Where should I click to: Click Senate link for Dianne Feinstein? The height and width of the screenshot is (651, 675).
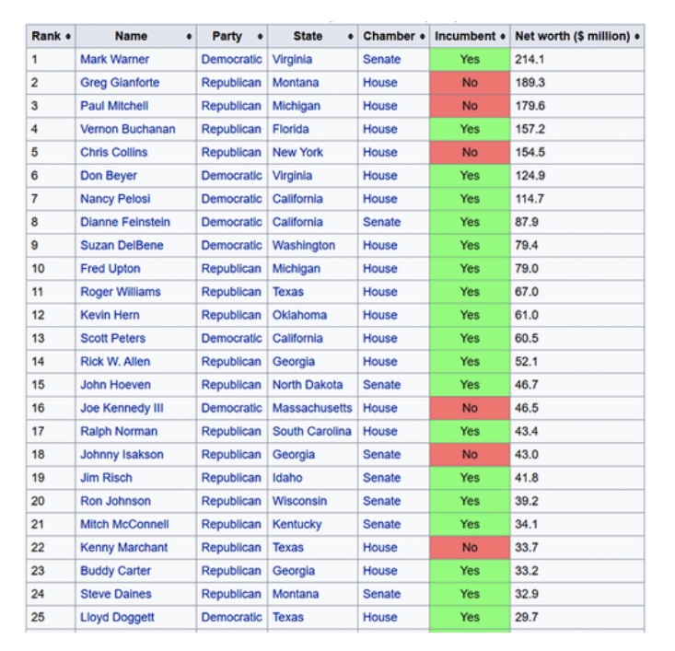point(381,222)
